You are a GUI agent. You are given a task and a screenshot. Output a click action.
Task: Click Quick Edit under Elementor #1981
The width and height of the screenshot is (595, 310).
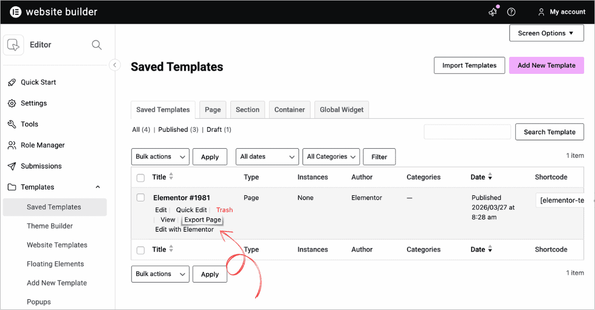point(191,210)
